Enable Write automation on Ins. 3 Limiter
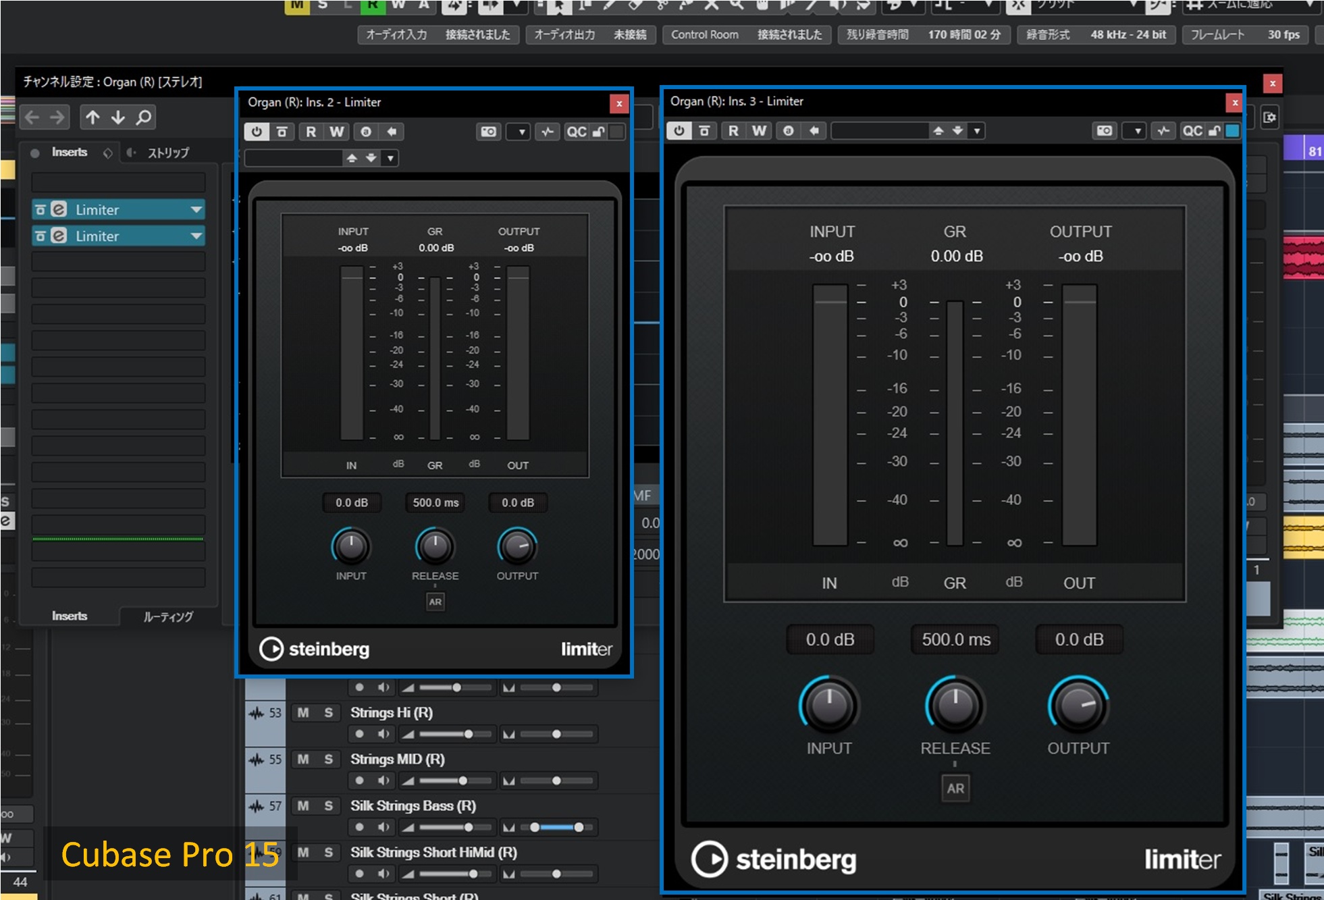The width and height of the screenshot is (1324, 900). [x=759, y=130]
